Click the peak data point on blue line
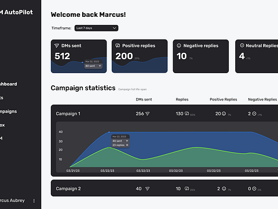Screen dimensions: 278x209 [x=109, y=132]
